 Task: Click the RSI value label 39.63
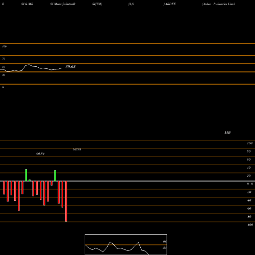[x=70, y=67]
